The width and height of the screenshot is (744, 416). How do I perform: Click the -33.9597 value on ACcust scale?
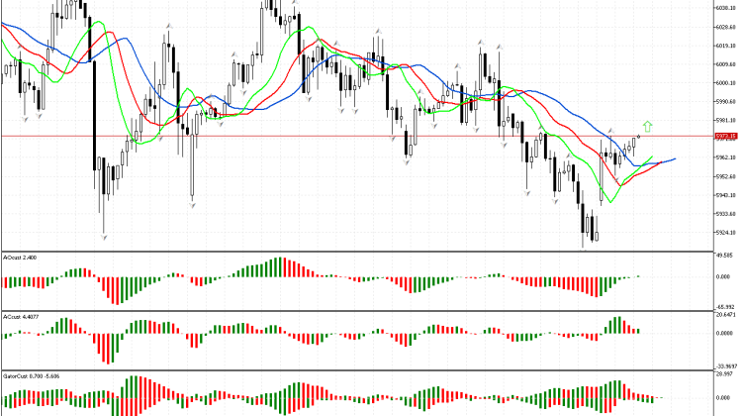click(725, 365)
